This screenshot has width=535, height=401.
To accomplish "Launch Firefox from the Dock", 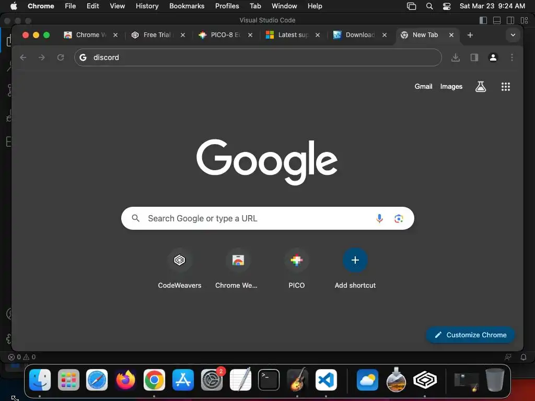I will pos(125,380).
